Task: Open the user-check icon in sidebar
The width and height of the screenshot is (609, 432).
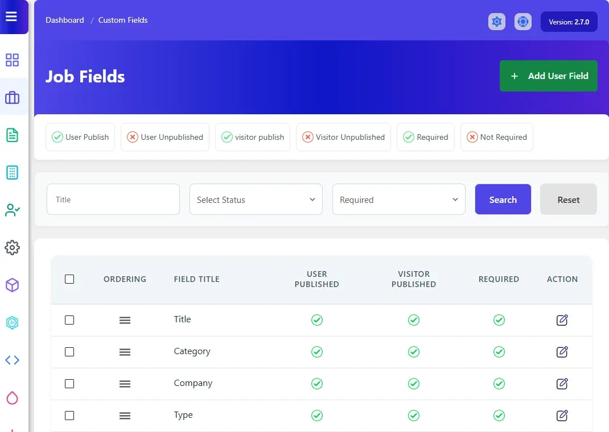Action: coord(12,210)
